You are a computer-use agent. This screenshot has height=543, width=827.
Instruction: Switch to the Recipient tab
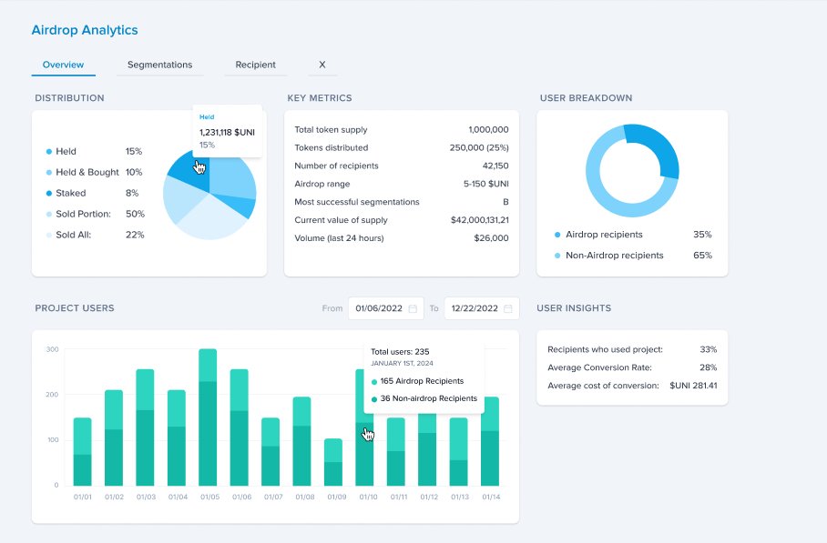[255, 65]
